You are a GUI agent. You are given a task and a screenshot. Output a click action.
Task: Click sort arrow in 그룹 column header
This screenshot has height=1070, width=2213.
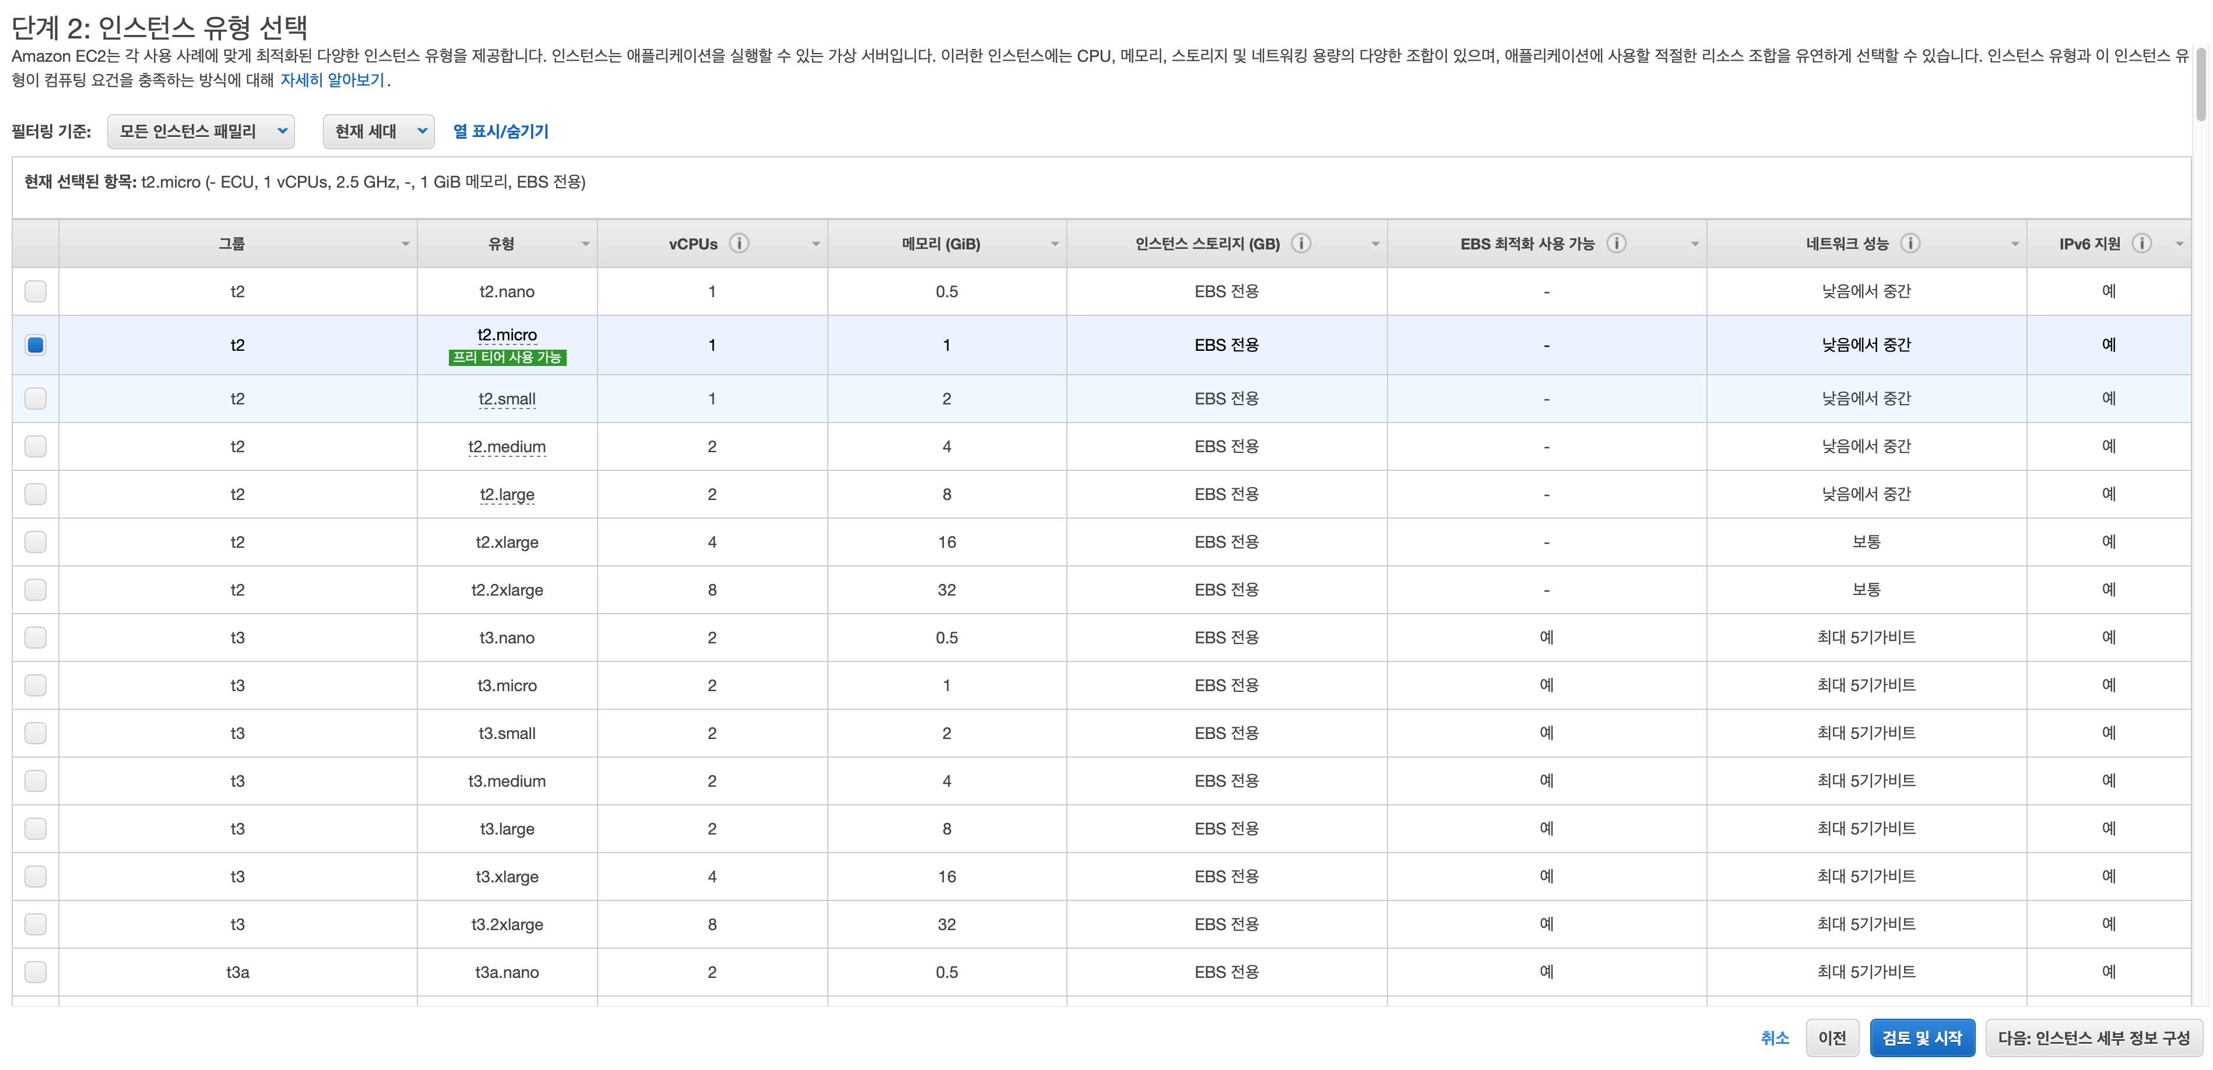[406, 244]
